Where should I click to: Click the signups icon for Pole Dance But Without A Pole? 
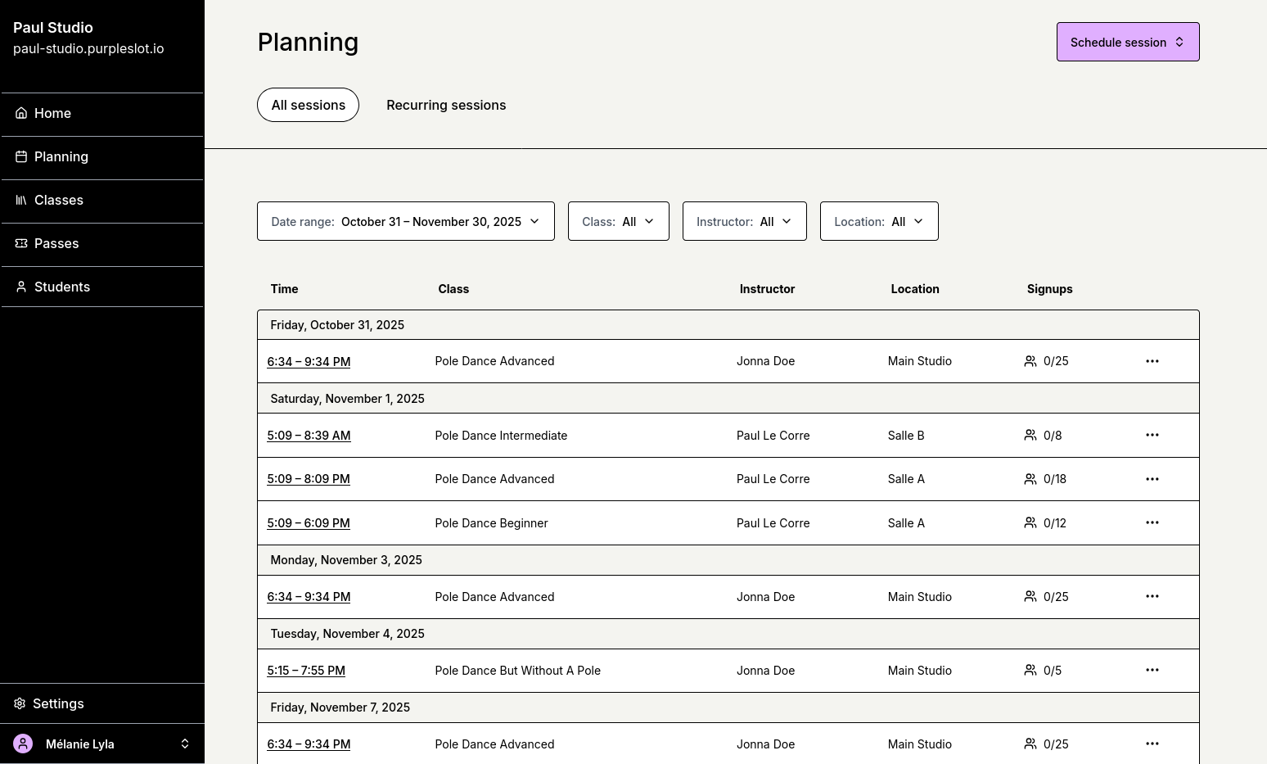click(x=1030, y=670)
